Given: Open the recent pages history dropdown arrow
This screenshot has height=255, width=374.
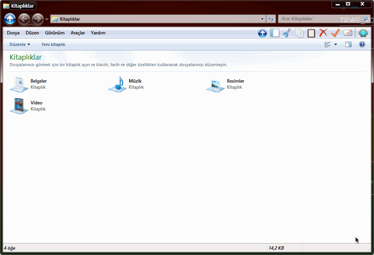Looking at the screenshot, I should click(x=47, y=19).
